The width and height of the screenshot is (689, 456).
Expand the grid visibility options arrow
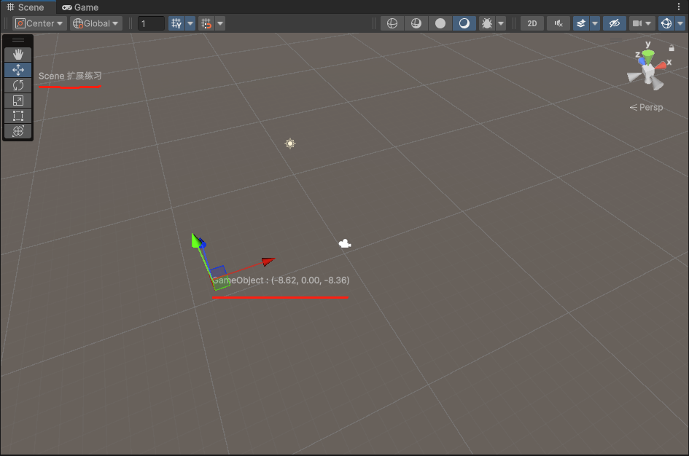[x=190, y=23]
